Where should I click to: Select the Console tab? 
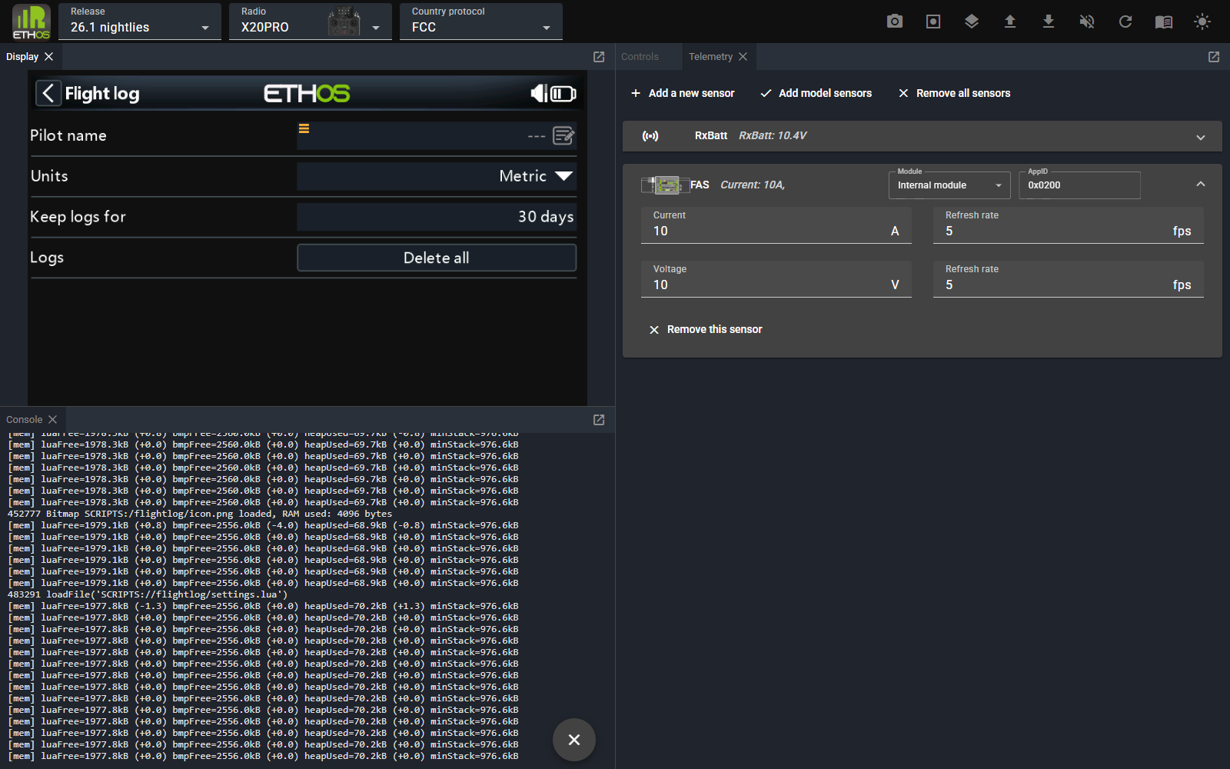point(24,420)
